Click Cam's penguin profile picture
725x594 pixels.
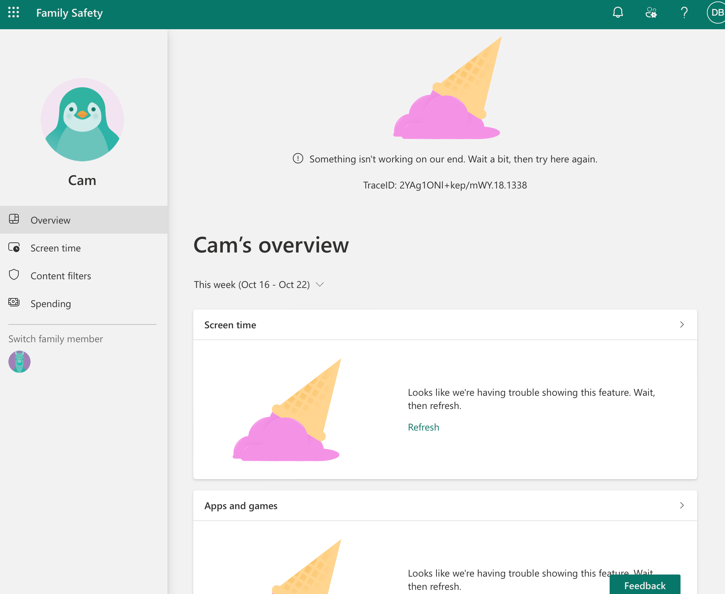[82, 120]
